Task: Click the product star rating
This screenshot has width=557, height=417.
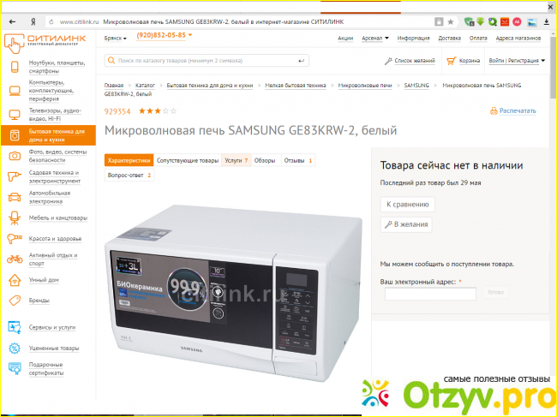Action: click(158, 111)
